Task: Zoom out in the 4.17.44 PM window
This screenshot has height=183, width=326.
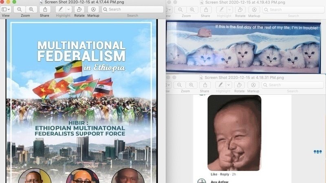Action: (x=19, y=9)
